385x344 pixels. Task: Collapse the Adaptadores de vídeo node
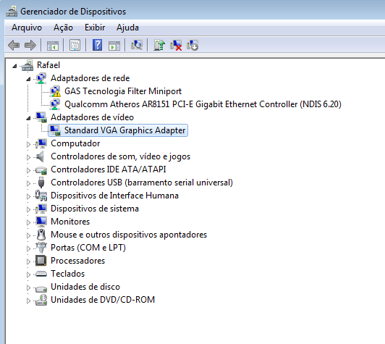tap(28, 118)
